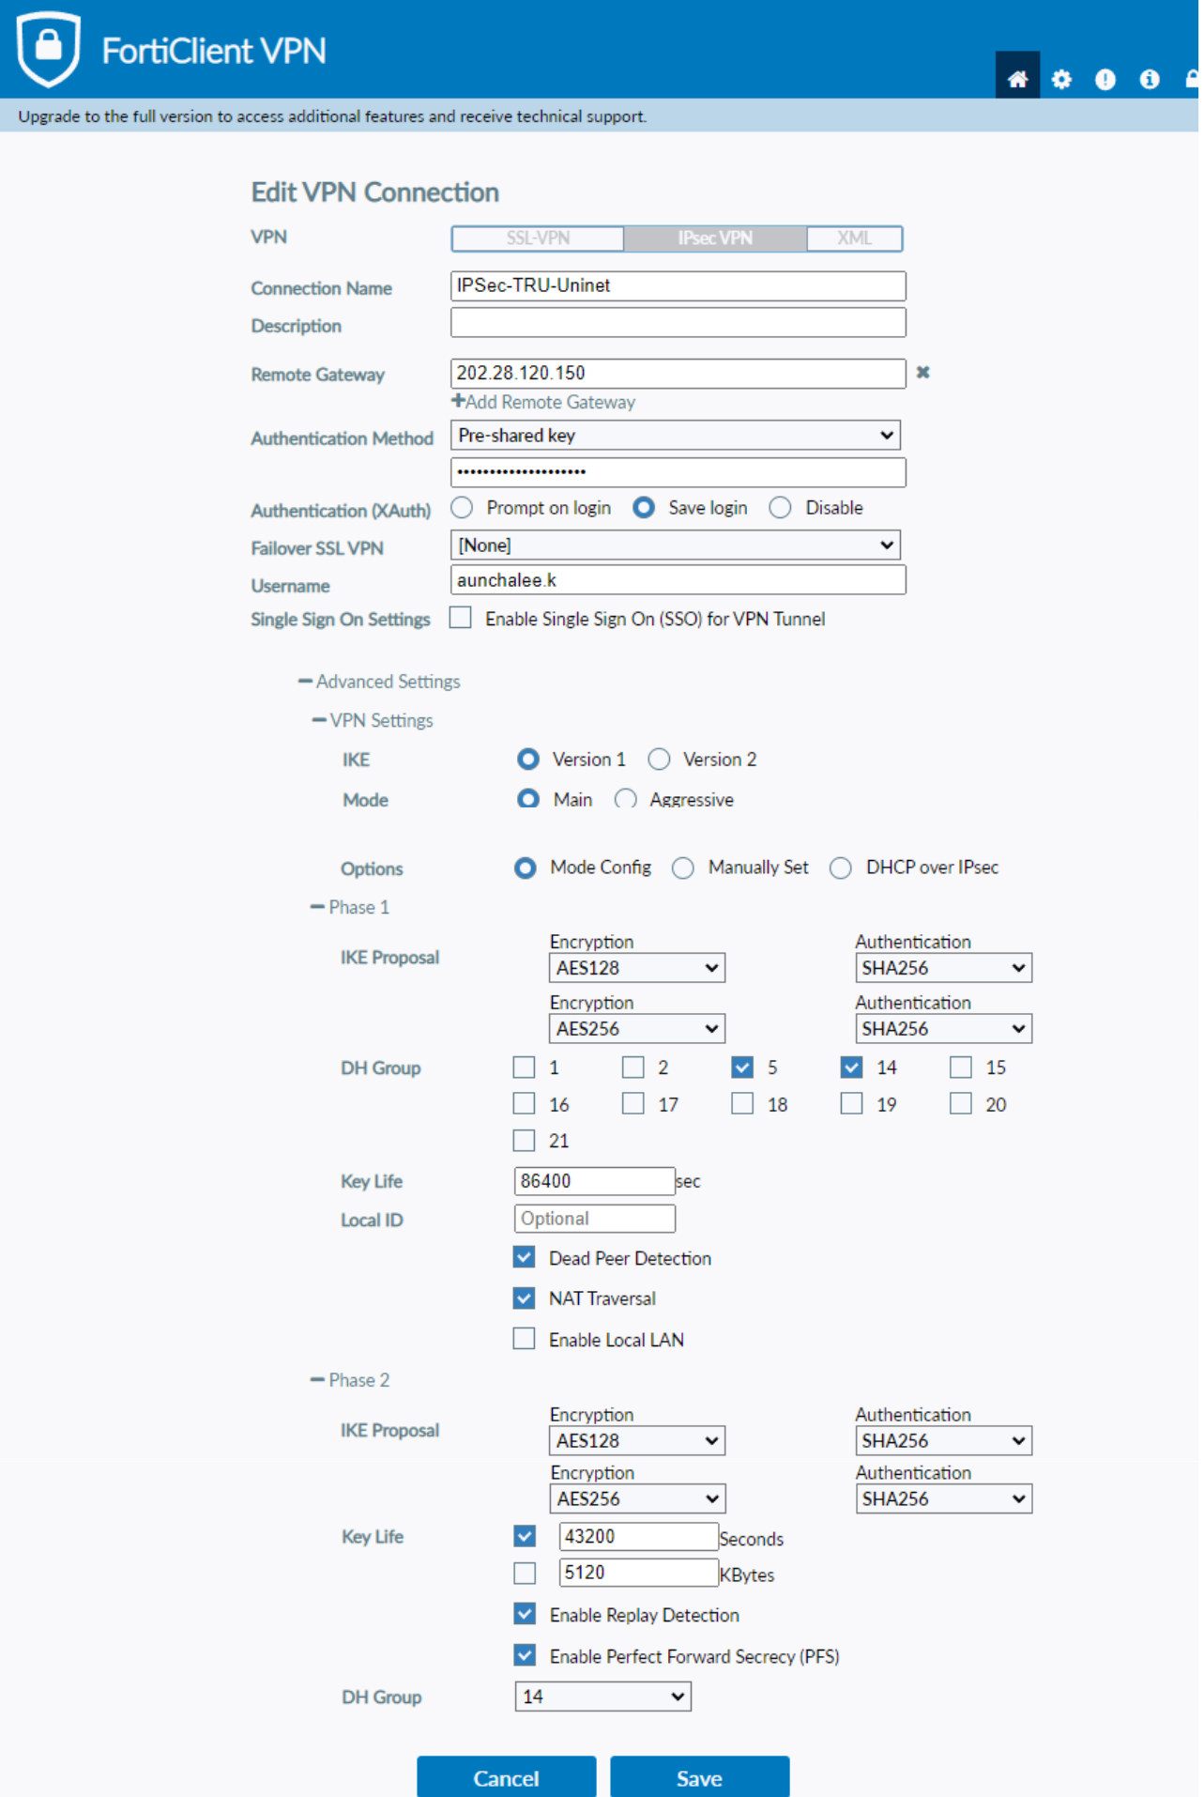This screenshot has height=1797, width=1204.
Task: Edit the Connection Name field
Action: [x=678, y=285]
